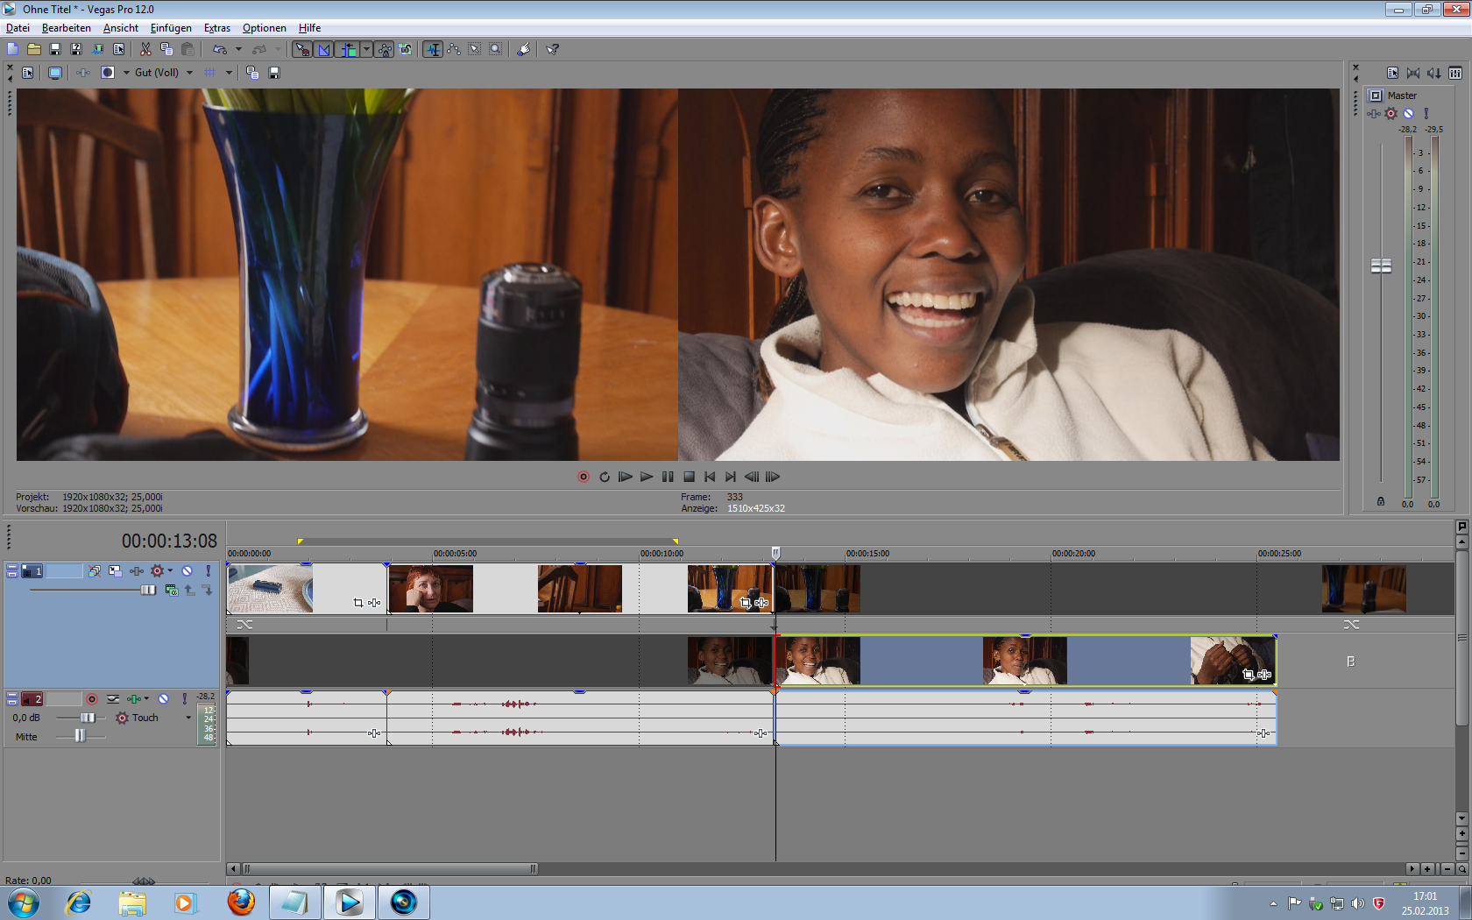Screen dimensions: 1472x920
Task: Solo audio track 2
Action: 184,699
